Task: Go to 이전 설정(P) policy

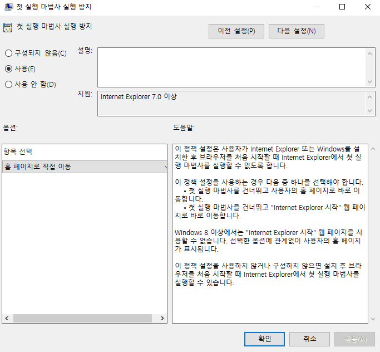Action: pyautogui.click(x=236, y=31)
